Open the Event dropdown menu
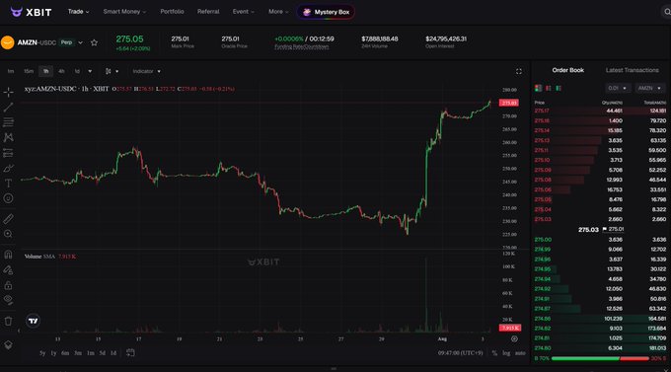This screenshot has height=372, width=671. tap(243, 12)
